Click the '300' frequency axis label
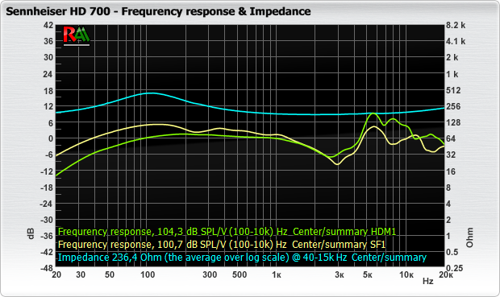 coord(210,274)
